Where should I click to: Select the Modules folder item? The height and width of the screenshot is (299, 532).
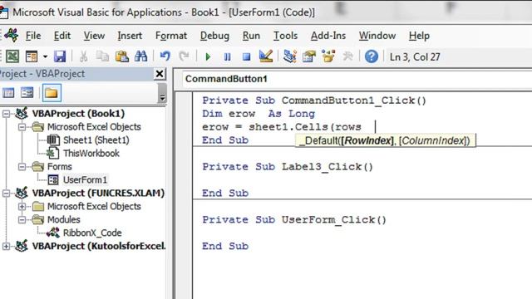click(63, 219)
